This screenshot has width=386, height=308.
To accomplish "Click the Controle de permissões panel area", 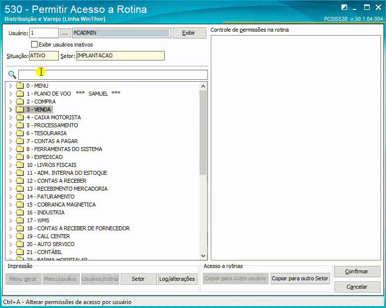I will coord(296,148).
